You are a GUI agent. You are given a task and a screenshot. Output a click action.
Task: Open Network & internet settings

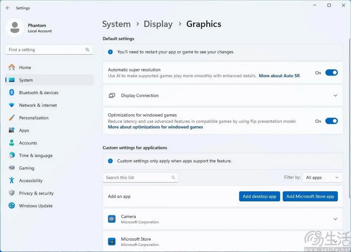pos(49,105)
